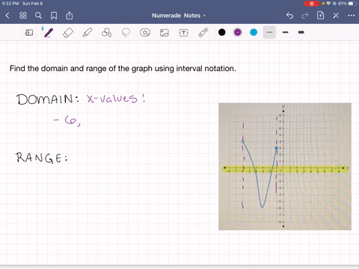Select the Pen tool
The image size is (359, 269).
click(x=49, y=33)
